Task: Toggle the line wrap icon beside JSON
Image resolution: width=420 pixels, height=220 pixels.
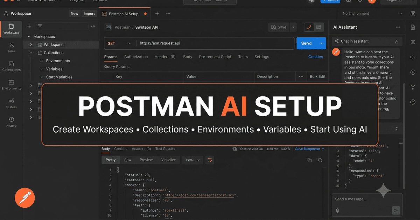Action: [210, 160]
